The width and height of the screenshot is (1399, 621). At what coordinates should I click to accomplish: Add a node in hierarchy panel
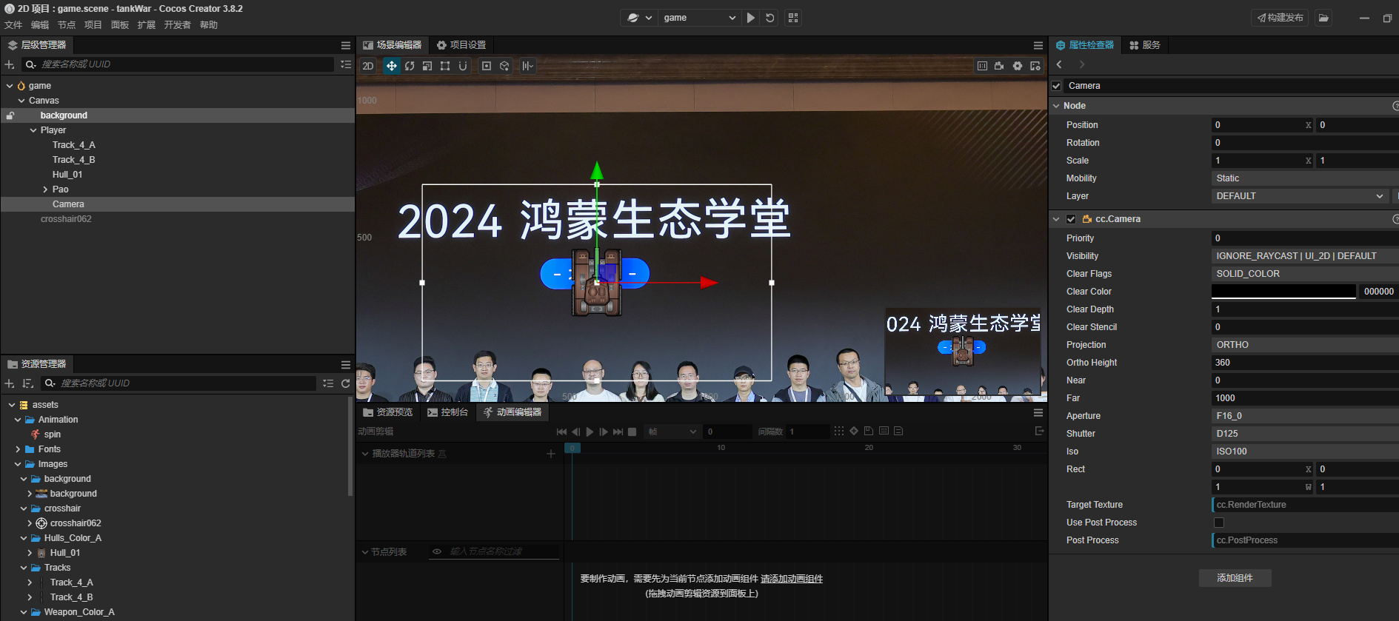10,65
